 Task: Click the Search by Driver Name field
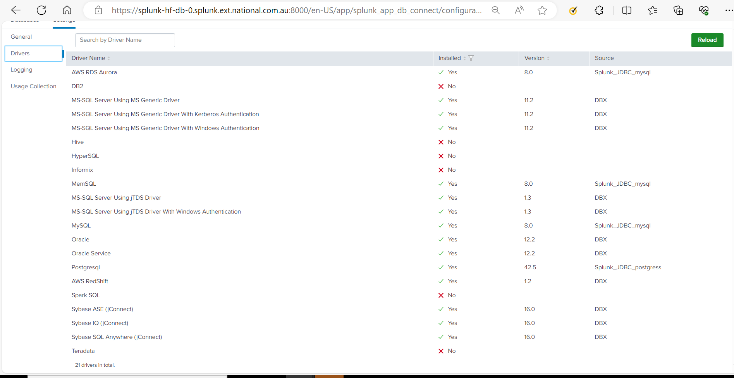click(x=125, y=40)
